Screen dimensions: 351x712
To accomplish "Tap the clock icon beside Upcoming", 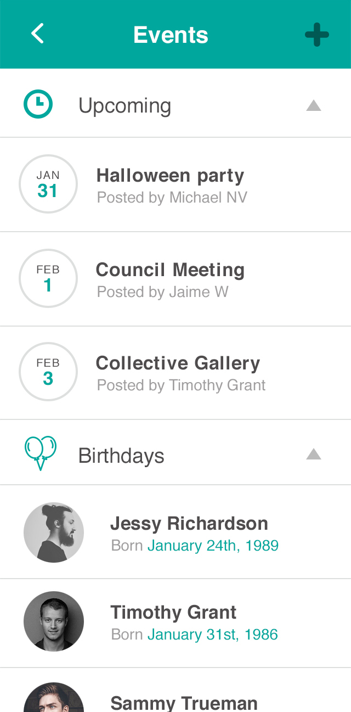I will (x=38, y=104).
